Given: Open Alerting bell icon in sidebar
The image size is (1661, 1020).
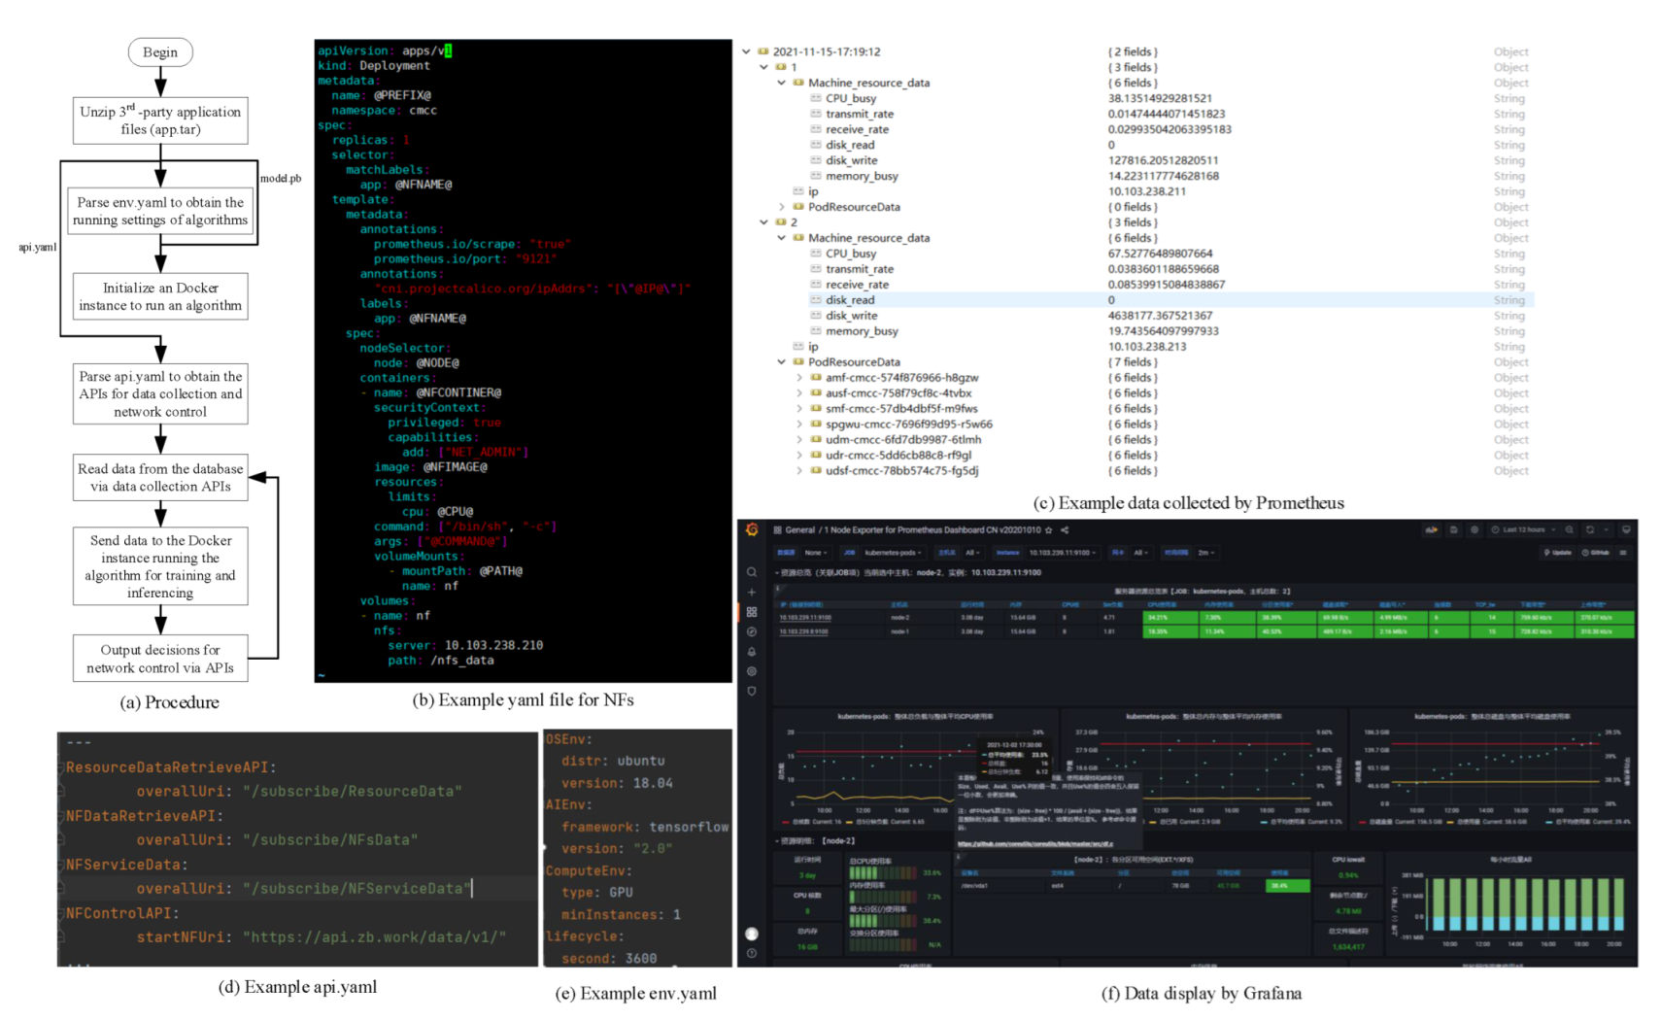Looking at the screenshot, I should point(752,652).
